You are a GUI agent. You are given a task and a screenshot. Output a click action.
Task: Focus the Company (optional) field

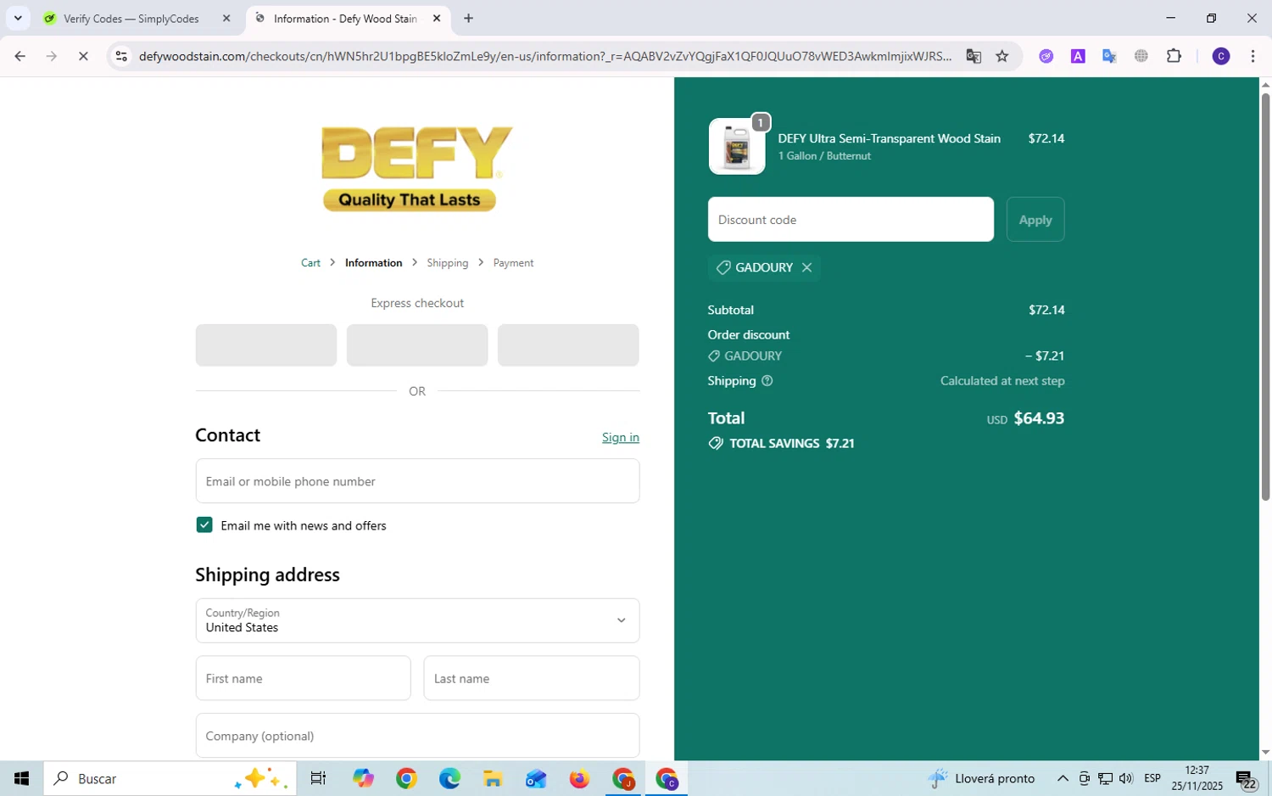coord(417,736)
